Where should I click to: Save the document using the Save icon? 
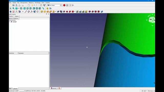[16, 5]
